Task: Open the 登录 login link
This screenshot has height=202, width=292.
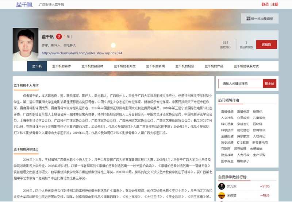Action: point(265,4)
